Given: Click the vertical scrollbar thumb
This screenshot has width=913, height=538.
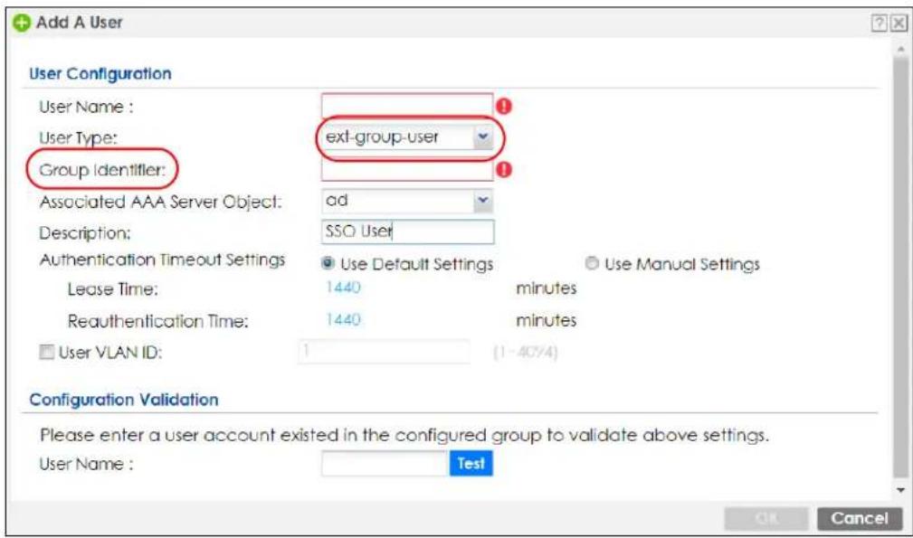Looking at the screenshot, I should click(x=900, y=268).
